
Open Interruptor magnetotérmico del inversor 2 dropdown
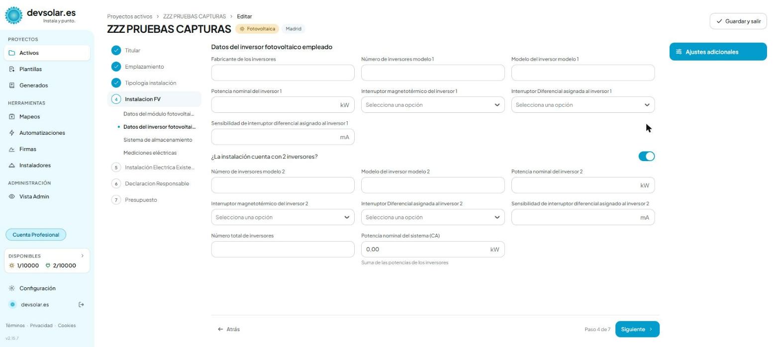[283, 217]
